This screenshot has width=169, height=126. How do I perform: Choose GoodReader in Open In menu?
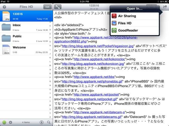click(x=135, y=30)
